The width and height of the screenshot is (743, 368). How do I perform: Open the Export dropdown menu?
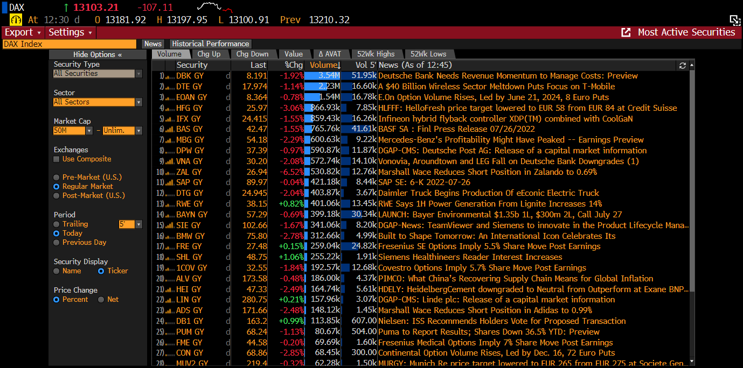click(23, 32)
